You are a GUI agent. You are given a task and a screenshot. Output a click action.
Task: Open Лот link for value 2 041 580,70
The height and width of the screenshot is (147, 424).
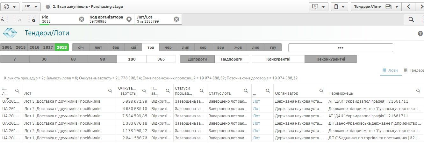click(x=256, y=138)
